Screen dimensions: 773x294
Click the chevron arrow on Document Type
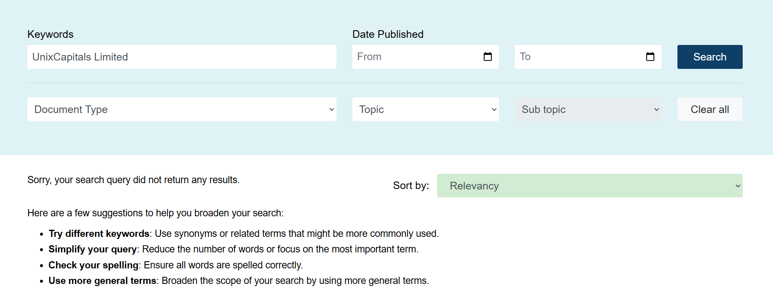coord(331,110)
